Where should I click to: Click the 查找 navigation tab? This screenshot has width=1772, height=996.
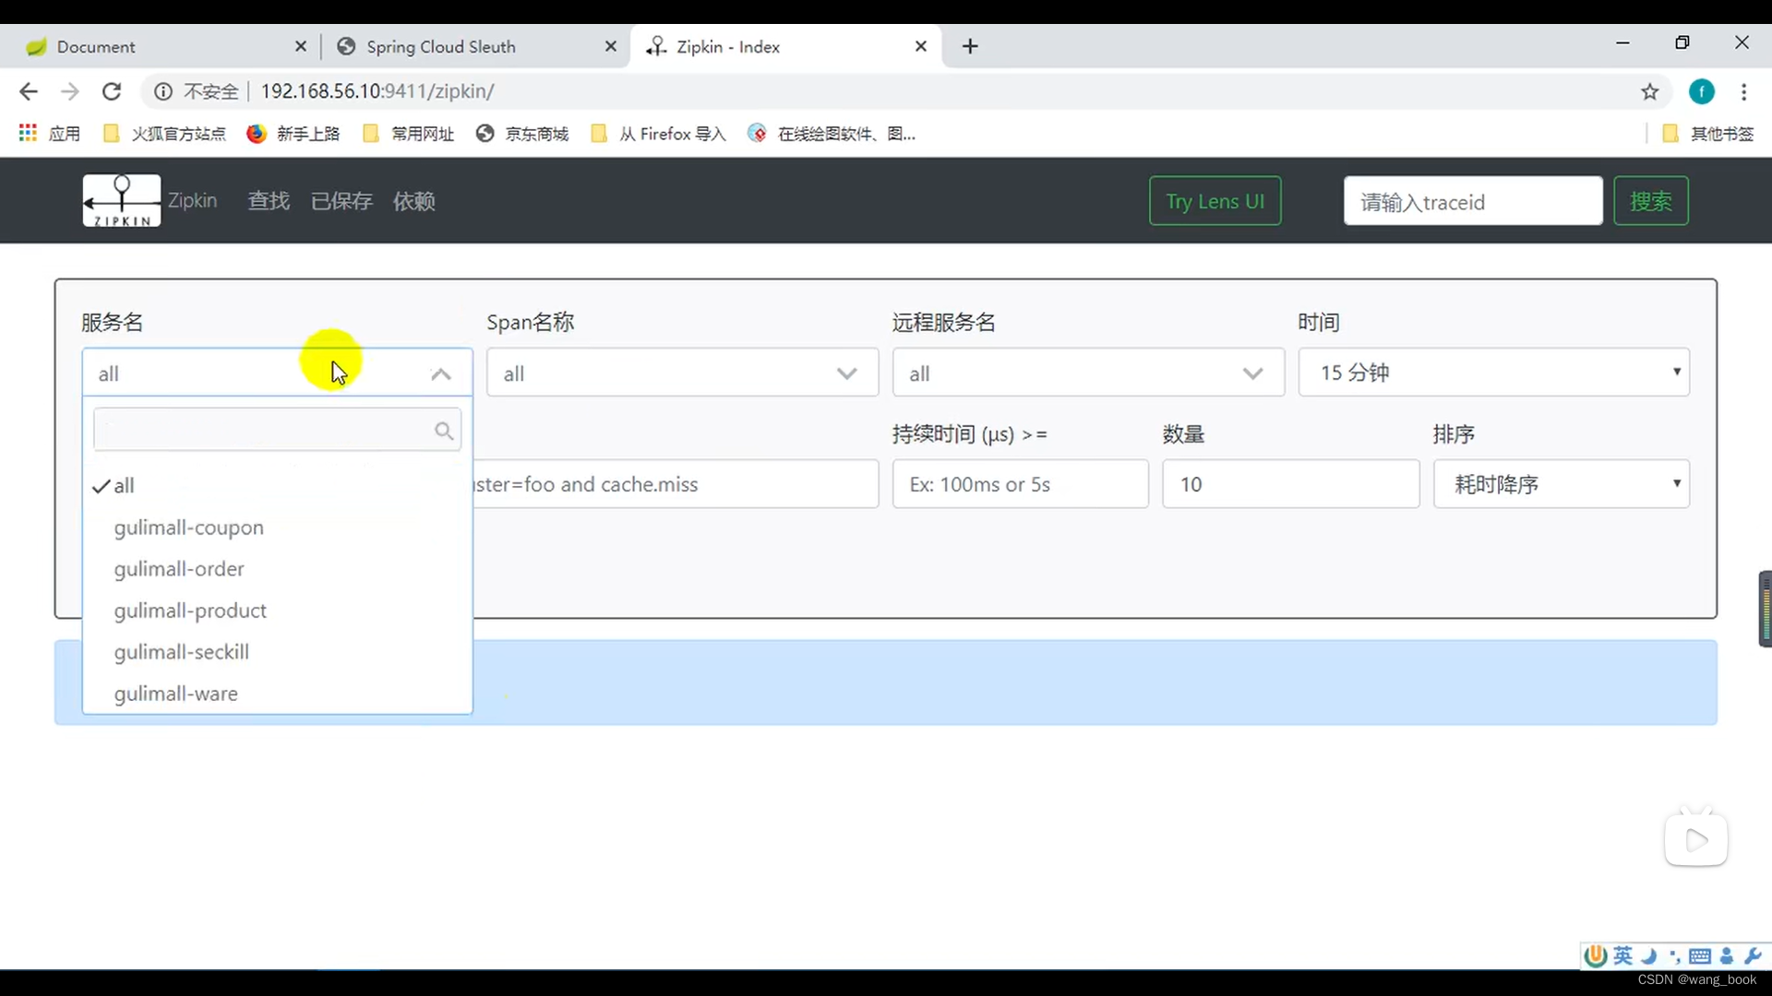point(268,201)
